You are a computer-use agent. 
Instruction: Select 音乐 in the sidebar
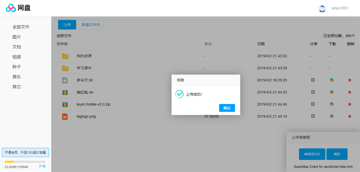click(17, 77)
